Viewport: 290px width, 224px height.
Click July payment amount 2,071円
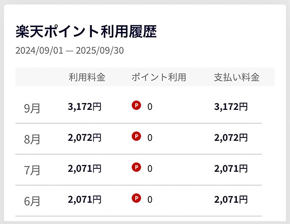(231, 168)
